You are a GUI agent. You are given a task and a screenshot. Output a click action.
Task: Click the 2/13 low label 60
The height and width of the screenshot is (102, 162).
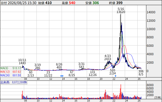coord(31,72)
